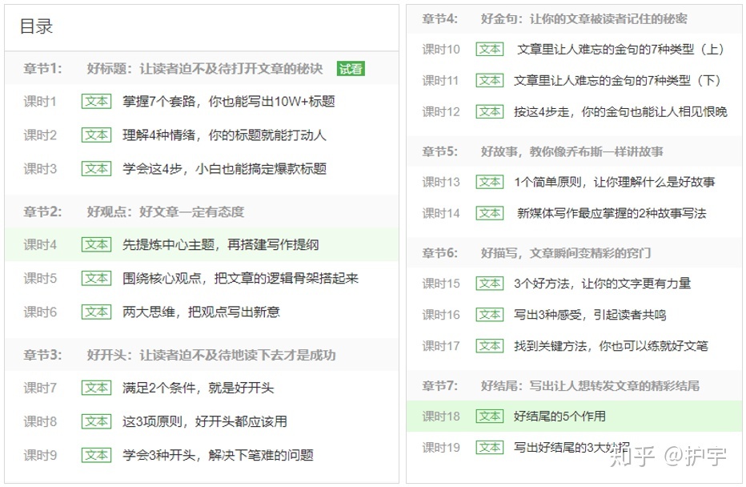Image resolution: width=746 pixels, height=487 pixels.
Task: Click the 文本 tag on 课时19
Action: pos(490,448)
